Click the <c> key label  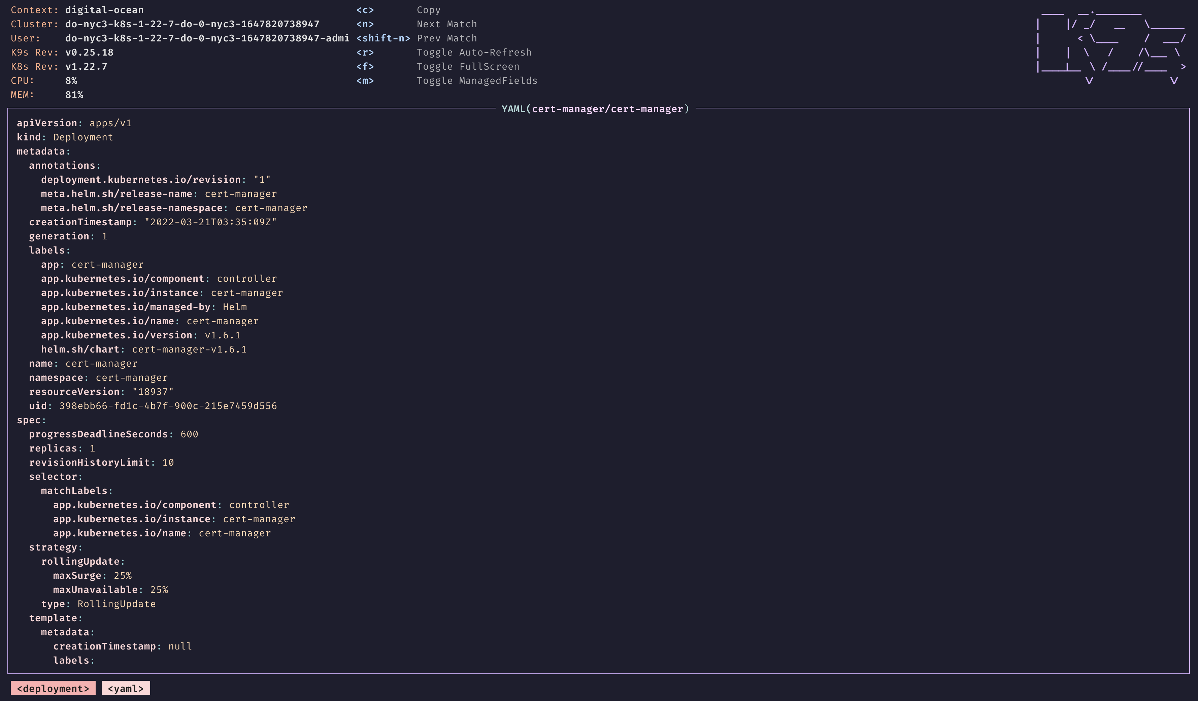click(365, 10)
